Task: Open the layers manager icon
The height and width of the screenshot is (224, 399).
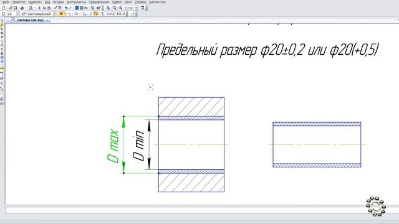Action: click(x=24, y=14)
